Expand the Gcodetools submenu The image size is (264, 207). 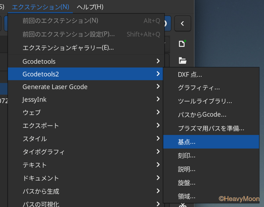(86, 61)
